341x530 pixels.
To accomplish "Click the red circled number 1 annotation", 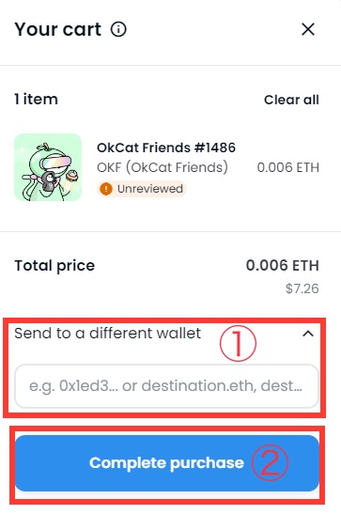I will tap(238, 343).
